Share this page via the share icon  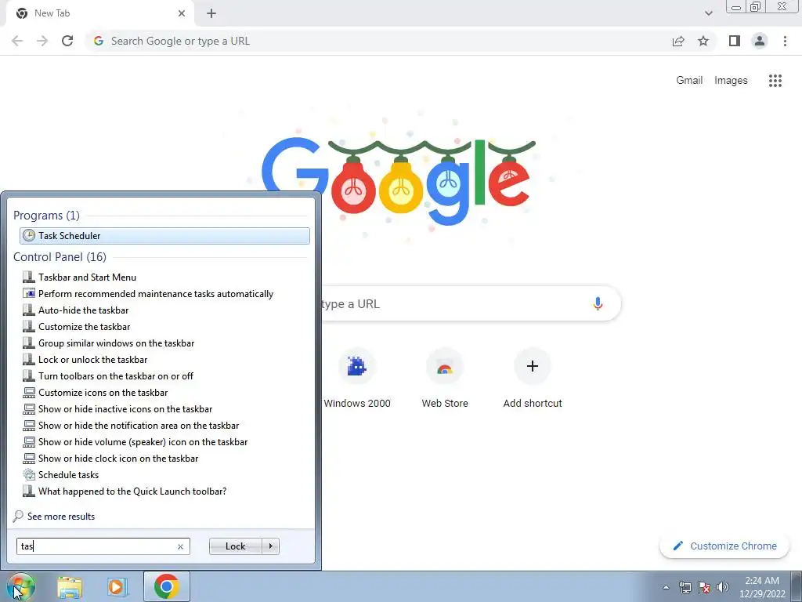click(x=678, y=41)
